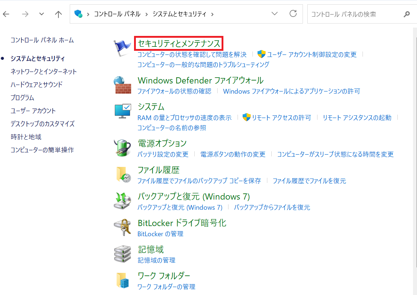
Task: Open the セキュリティとメンテナンス heading link
Action: pyautogui.click(x=179, y=44)
